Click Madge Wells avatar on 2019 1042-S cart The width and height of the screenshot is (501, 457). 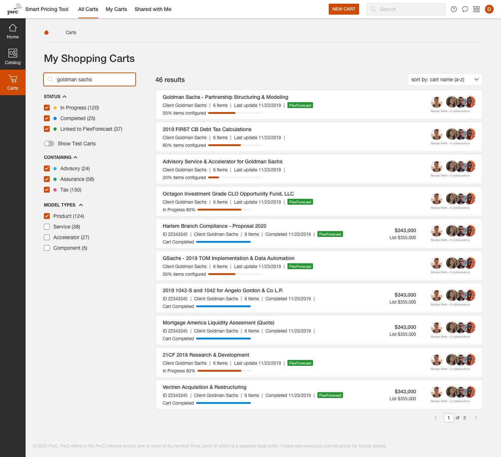pos(437,296)
